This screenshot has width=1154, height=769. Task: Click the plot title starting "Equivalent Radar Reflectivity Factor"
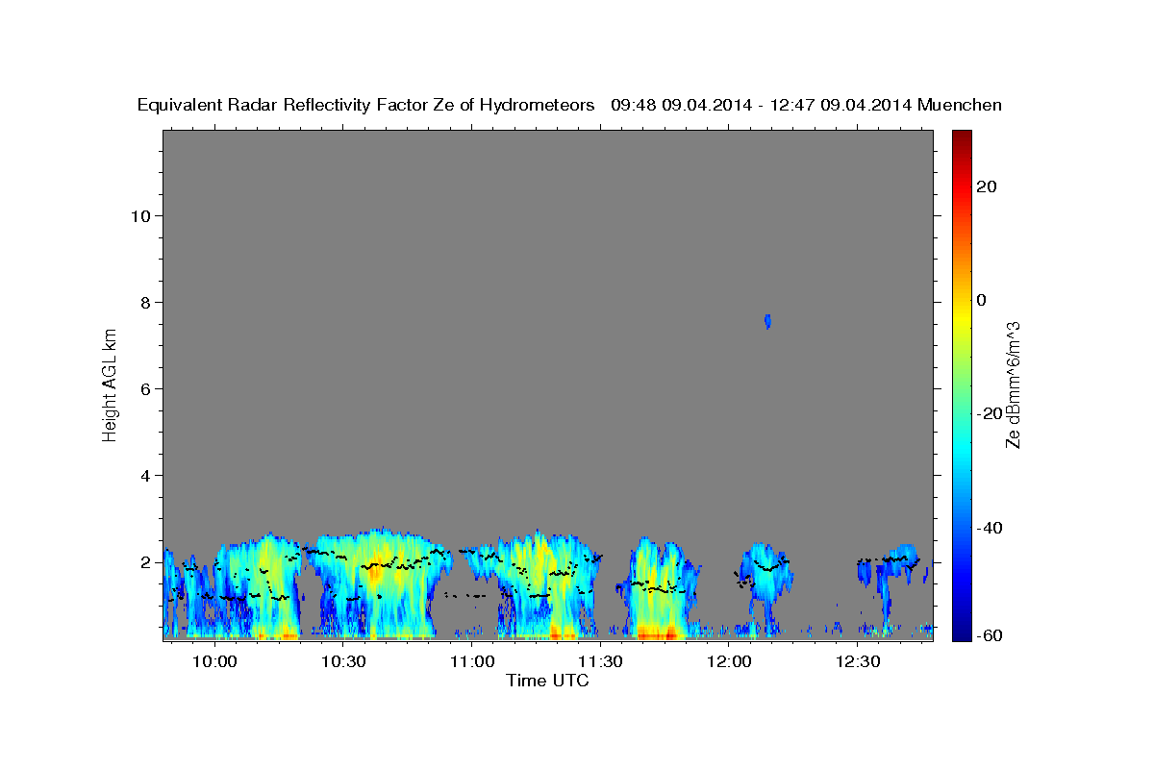coord(570,105)
